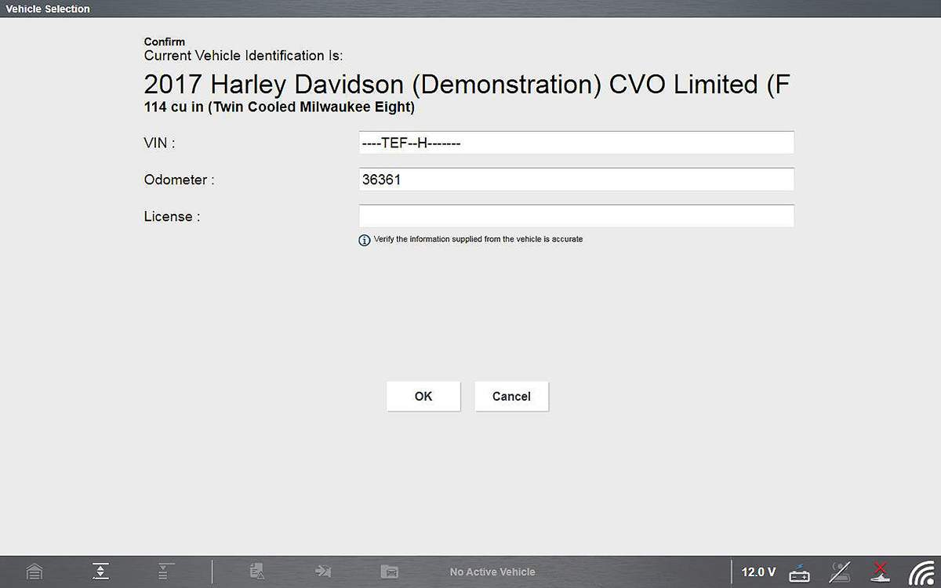Open the Wi-Fi signal status icon

pyautogui.click(x=921, y=572)
